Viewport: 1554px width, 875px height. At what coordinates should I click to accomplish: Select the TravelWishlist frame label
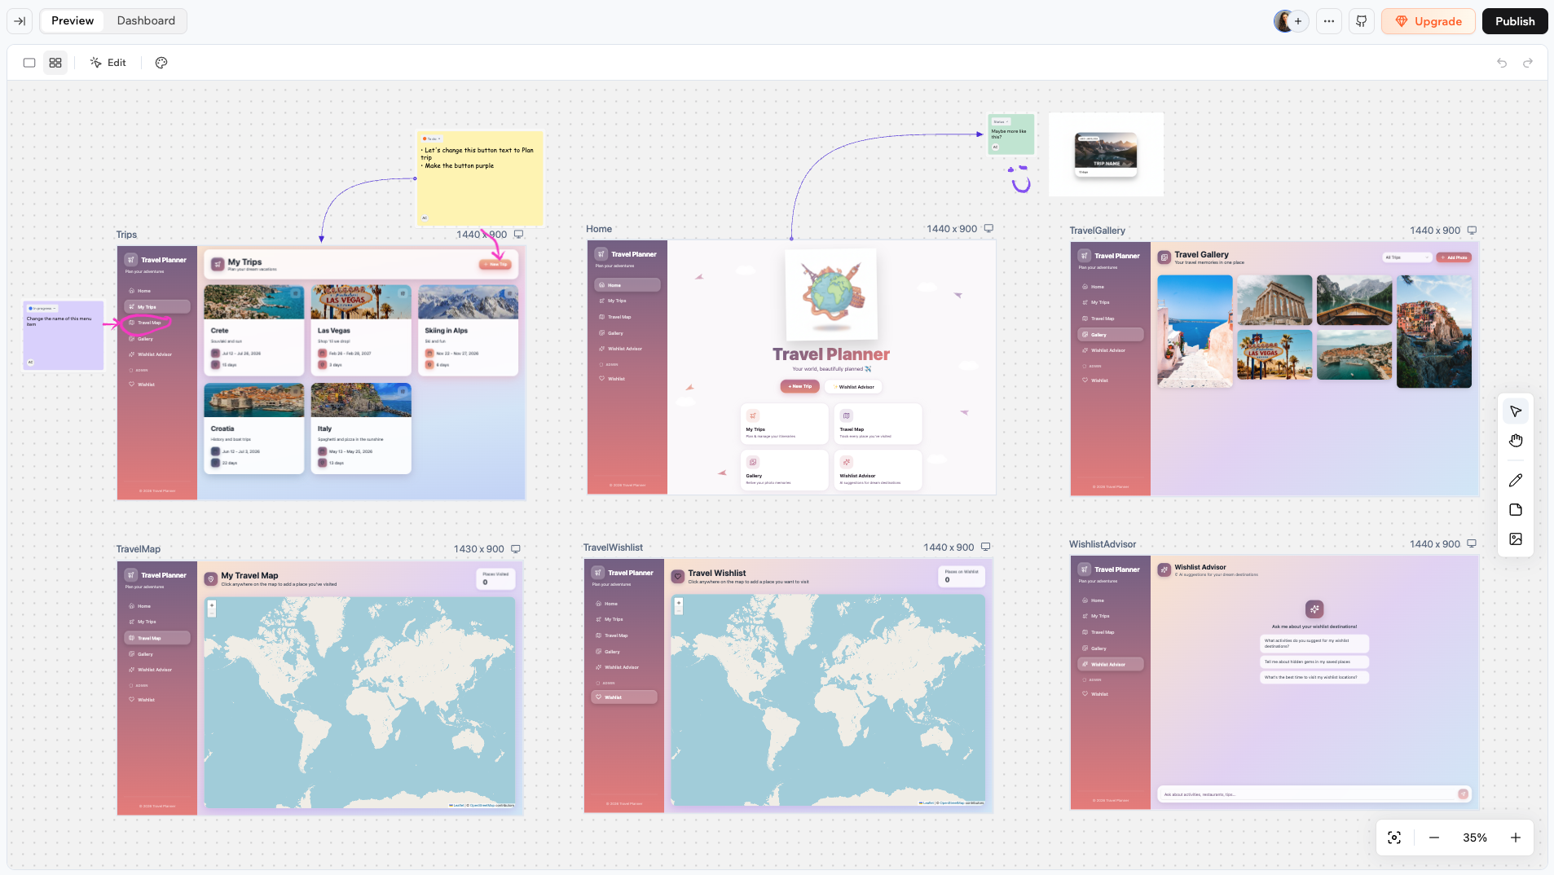coord(613,547)
